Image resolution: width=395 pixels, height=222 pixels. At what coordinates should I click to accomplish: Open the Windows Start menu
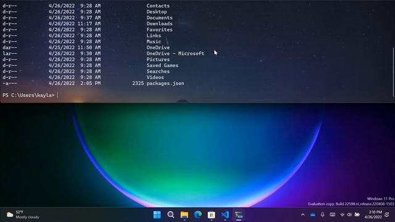pos(157,215)
